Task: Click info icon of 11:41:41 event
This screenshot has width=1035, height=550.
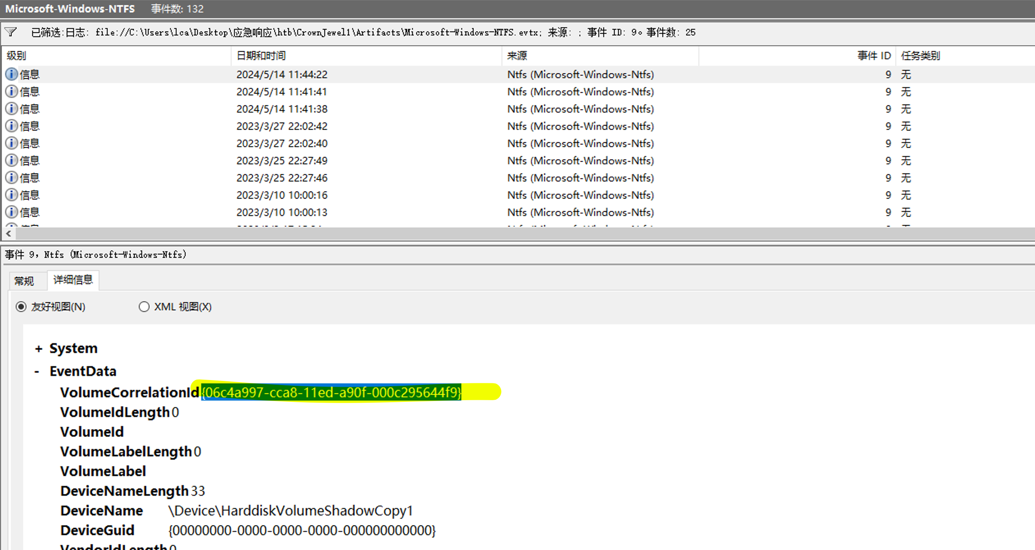Action: 11,92
